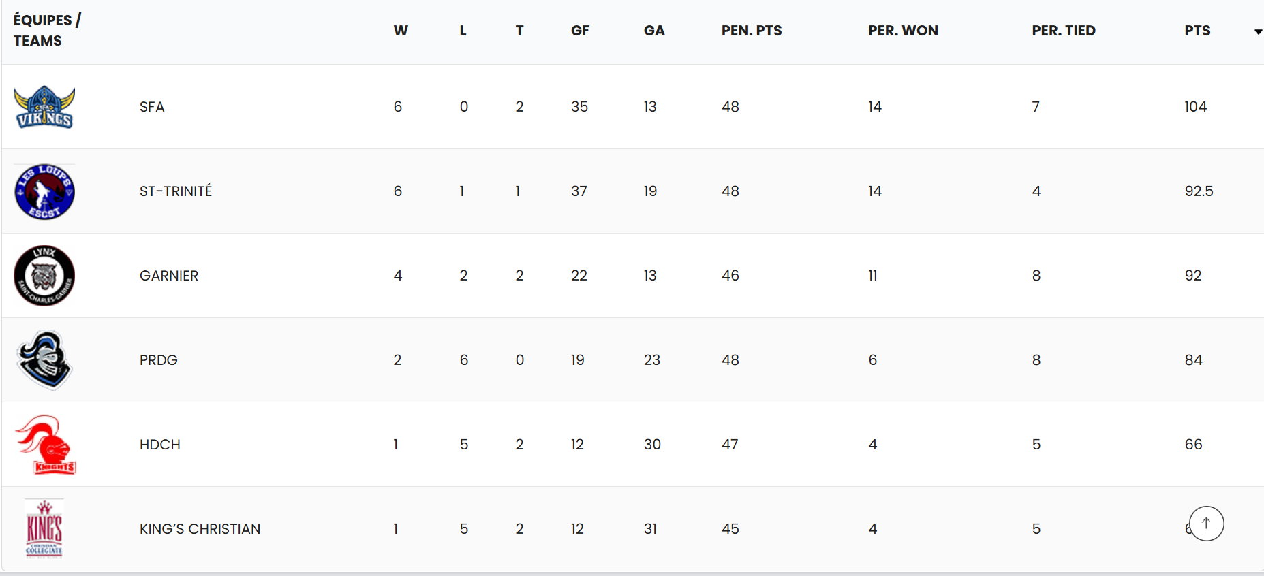This screenshot has width=1264, height=576.
Task: Click the ÉQUIPES / TEAMS header
Action: 46,31
